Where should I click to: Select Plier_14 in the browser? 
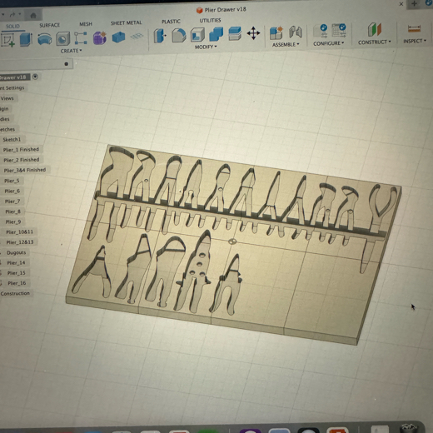click(x=16, y=262)
